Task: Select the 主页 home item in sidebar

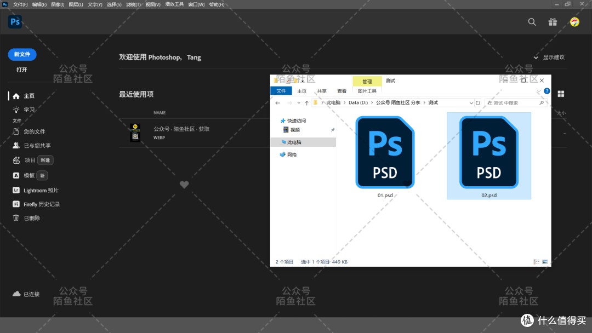Action: 24,96
